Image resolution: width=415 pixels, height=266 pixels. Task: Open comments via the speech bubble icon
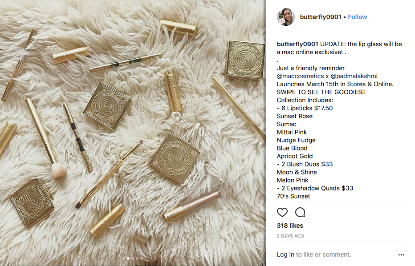click(x=300, y=212)
